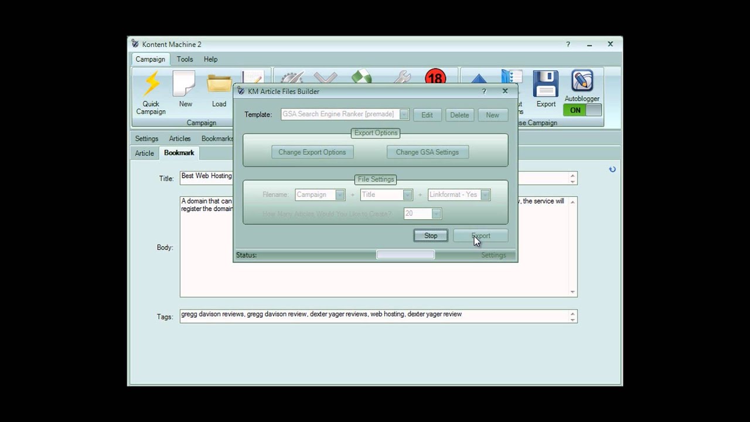Switch to the Settings tab

(146, 139)
